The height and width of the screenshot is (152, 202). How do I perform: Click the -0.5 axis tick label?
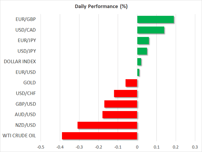[x=40, y=147]
